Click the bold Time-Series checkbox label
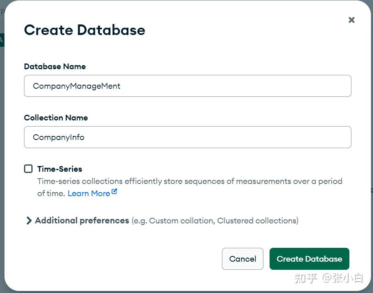This screenshot has height=293, width=373. [x=59, y=169]
